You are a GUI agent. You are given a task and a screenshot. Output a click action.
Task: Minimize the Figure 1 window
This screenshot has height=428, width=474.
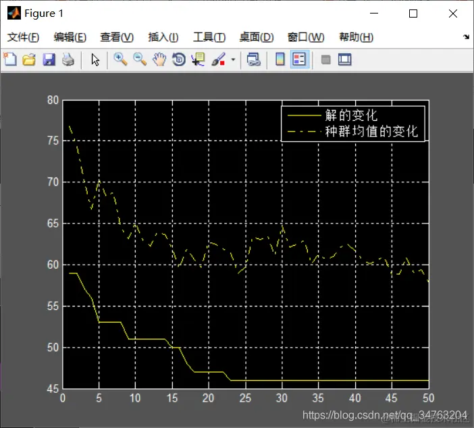pos(374,14)
